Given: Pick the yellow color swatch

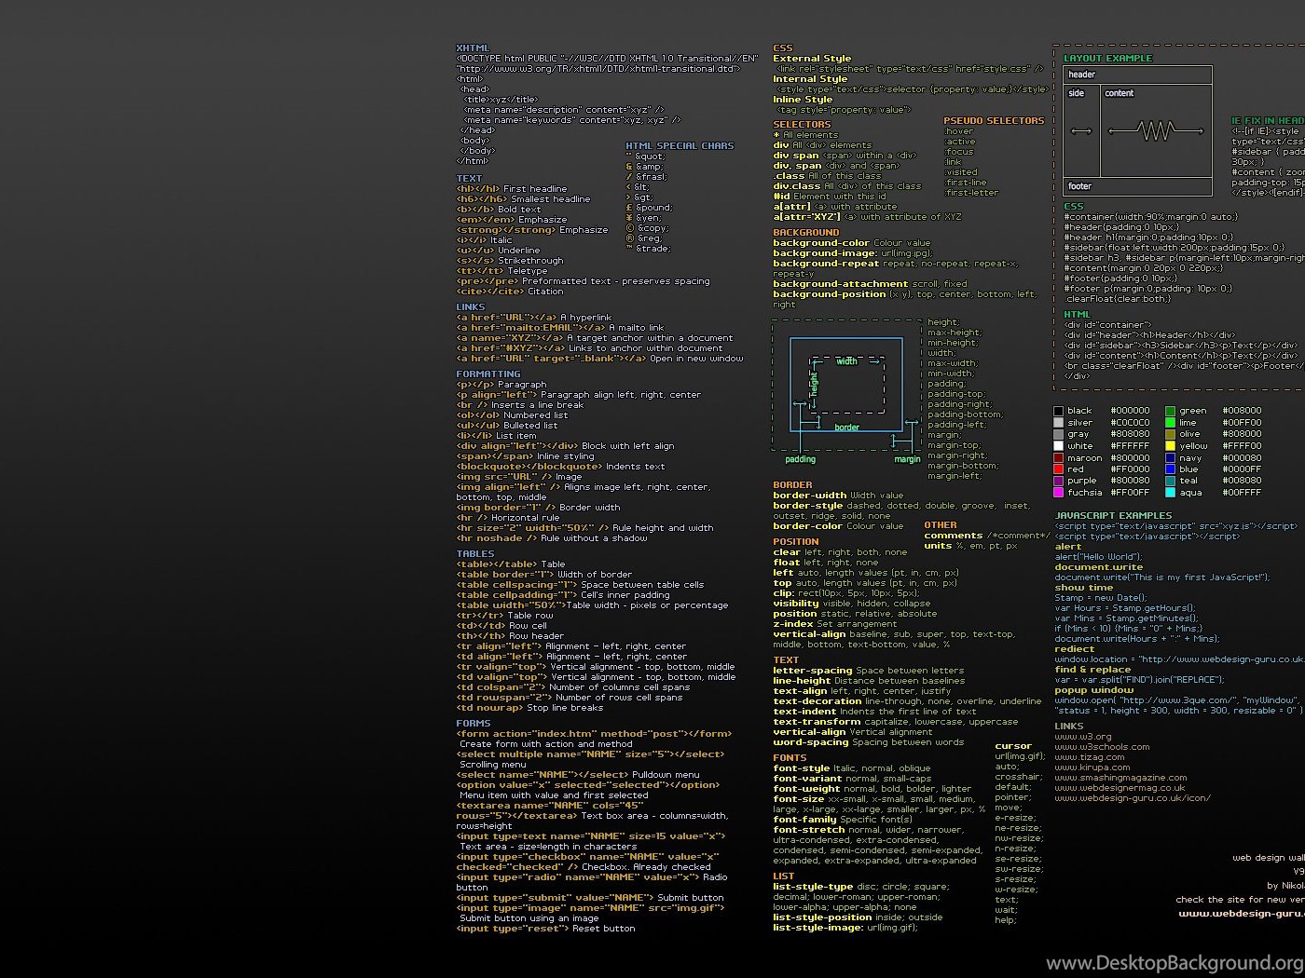Looking at the screenshot, I should coord(1170,446).
